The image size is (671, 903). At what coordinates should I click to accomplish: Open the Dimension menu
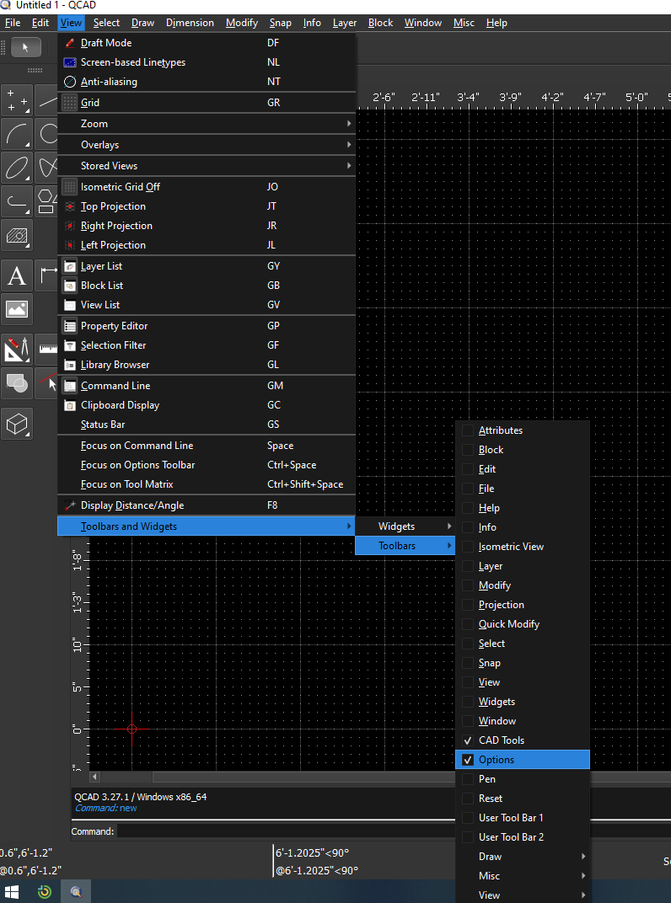pyautogui.click(x=190, y=23)
